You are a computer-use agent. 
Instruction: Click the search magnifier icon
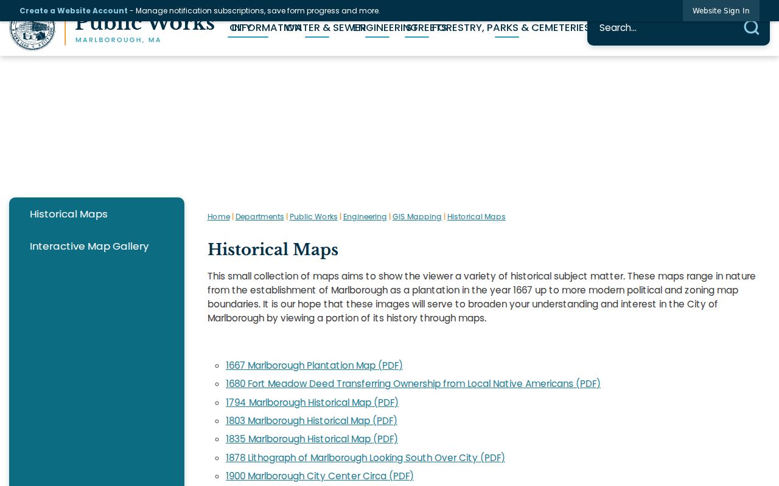click(751, 27)
